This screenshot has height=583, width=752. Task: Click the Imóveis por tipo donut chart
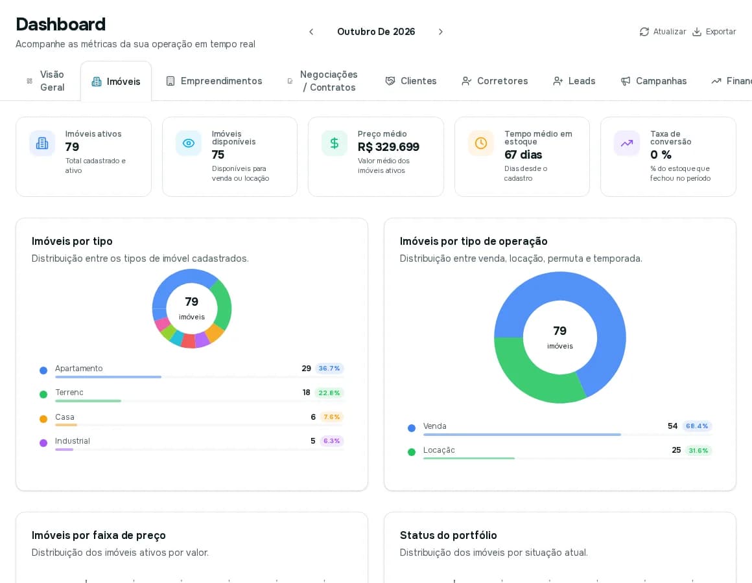(x=192, y=308)
